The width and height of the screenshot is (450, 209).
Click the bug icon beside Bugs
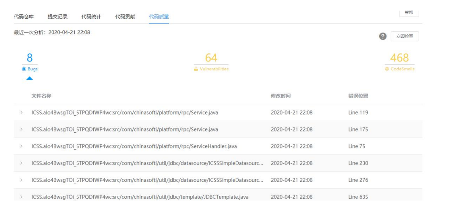pyautogui.click(x=24, y=69)
